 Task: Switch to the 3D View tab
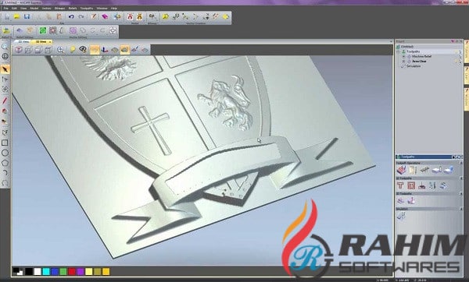coord(41,42)
